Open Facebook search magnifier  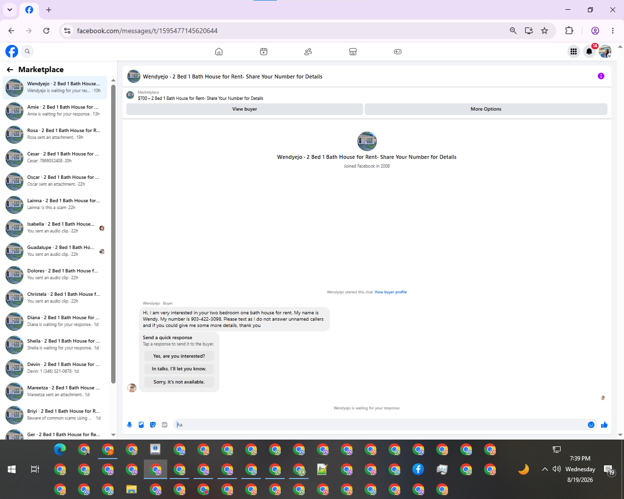28,51
